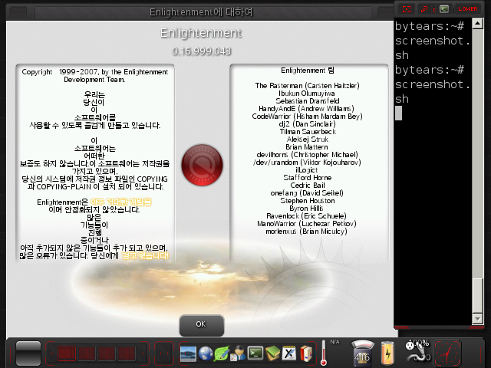Click "ManoWarrior (Luchezar Petkov)"

click(x=307, y=224)
